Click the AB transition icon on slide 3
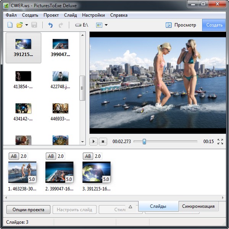This screenshot has height=229, width=229. [88, 156]
